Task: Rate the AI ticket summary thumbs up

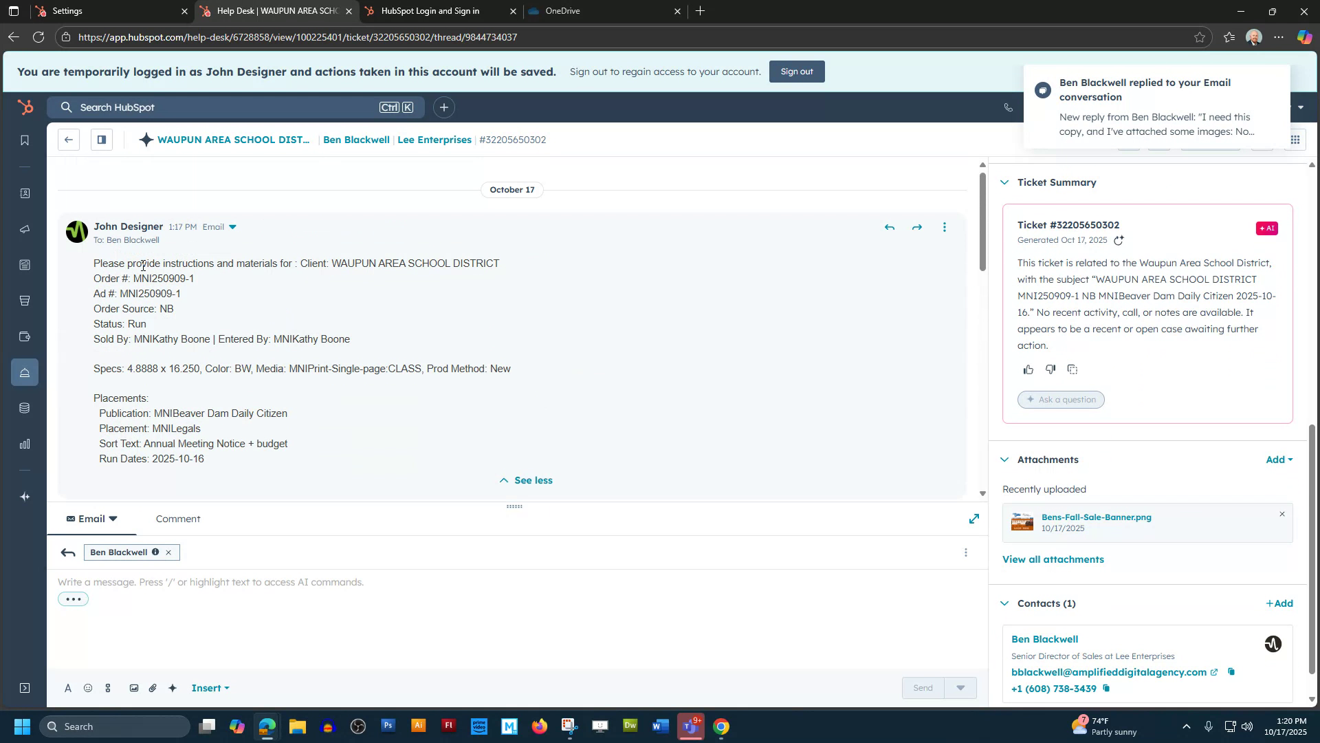Action: pyautogui.click(x=1028, y=369)
